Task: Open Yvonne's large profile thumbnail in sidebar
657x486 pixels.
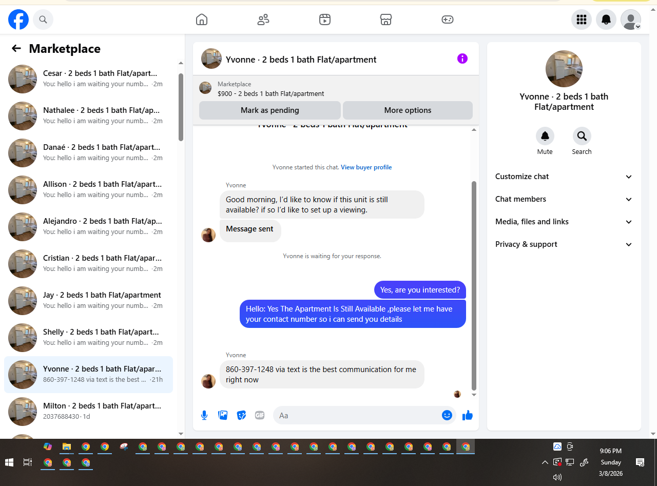Action: 564,69
